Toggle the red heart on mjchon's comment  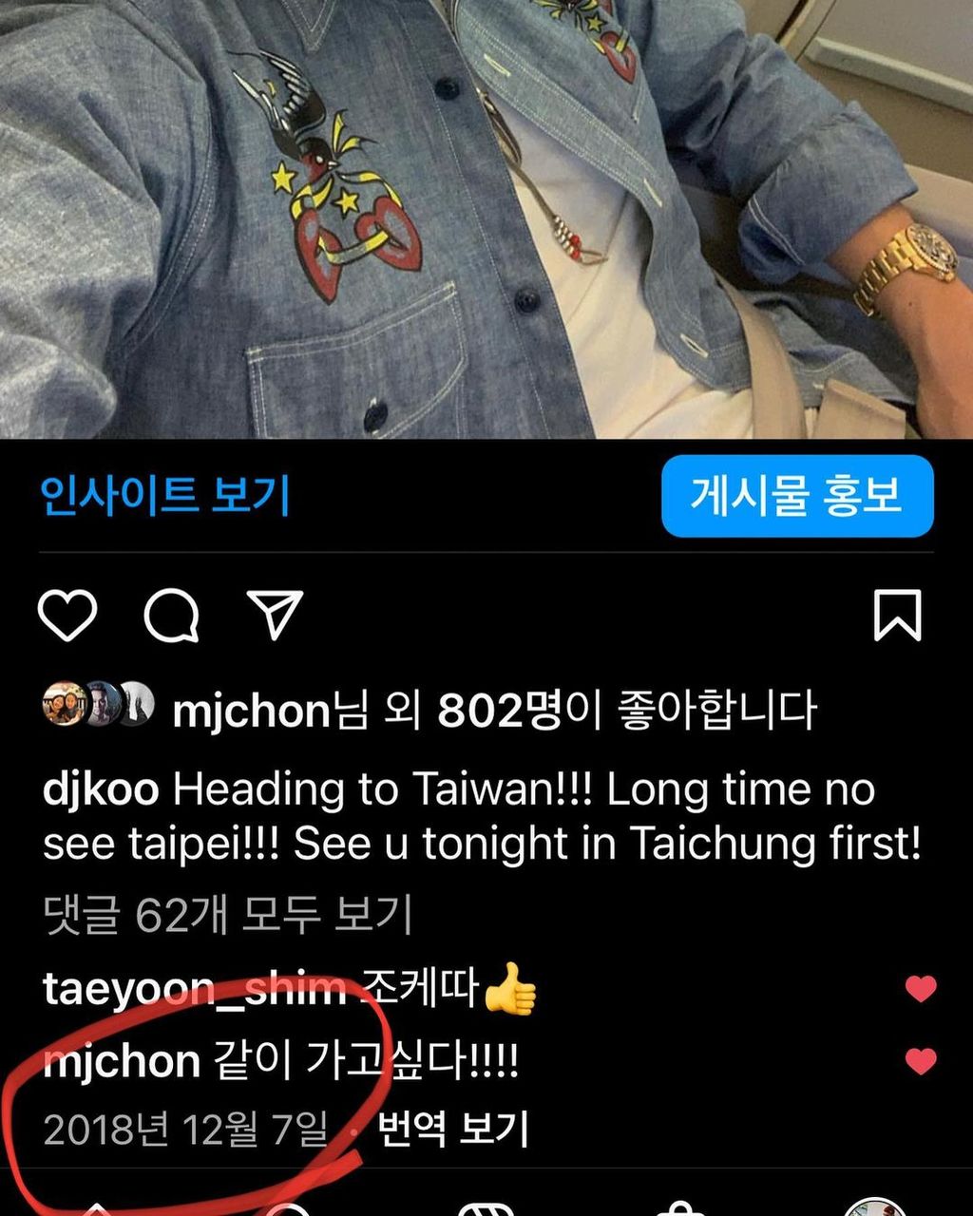tap(921, 1060)
